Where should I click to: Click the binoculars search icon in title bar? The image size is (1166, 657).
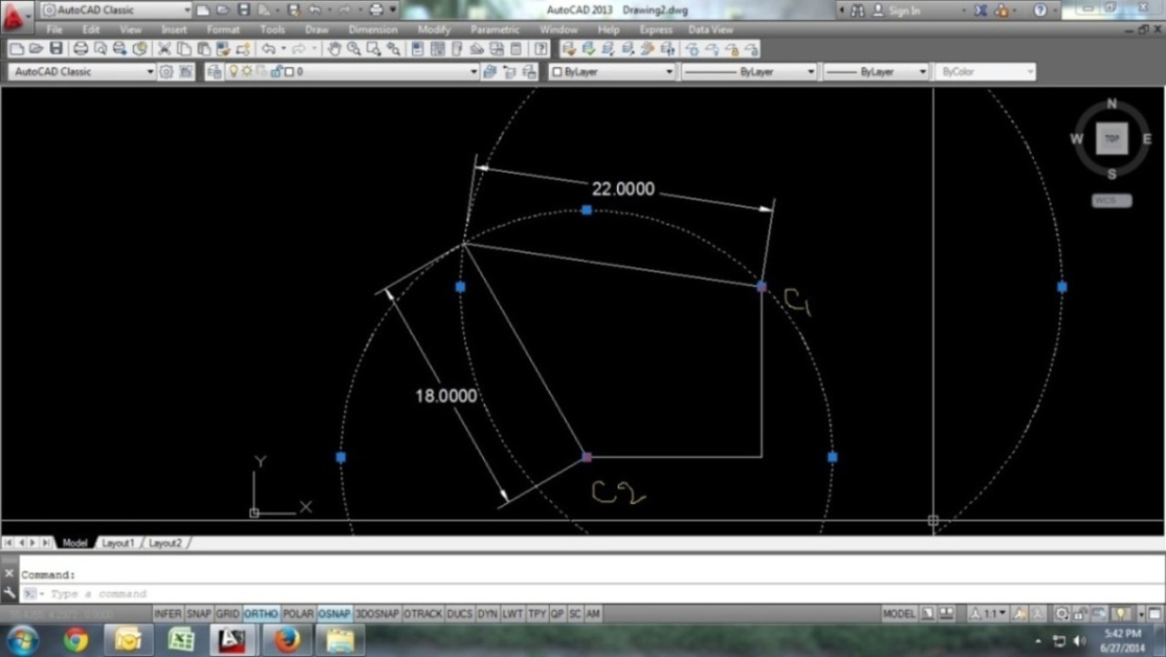(x=857, y=10)
